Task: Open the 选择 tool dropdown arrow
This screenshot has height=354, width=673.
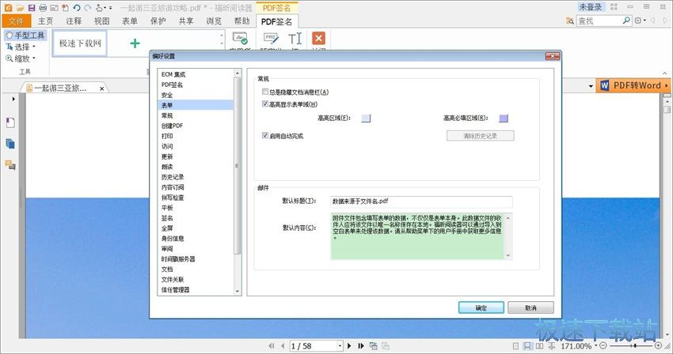Action: point(34,47)
